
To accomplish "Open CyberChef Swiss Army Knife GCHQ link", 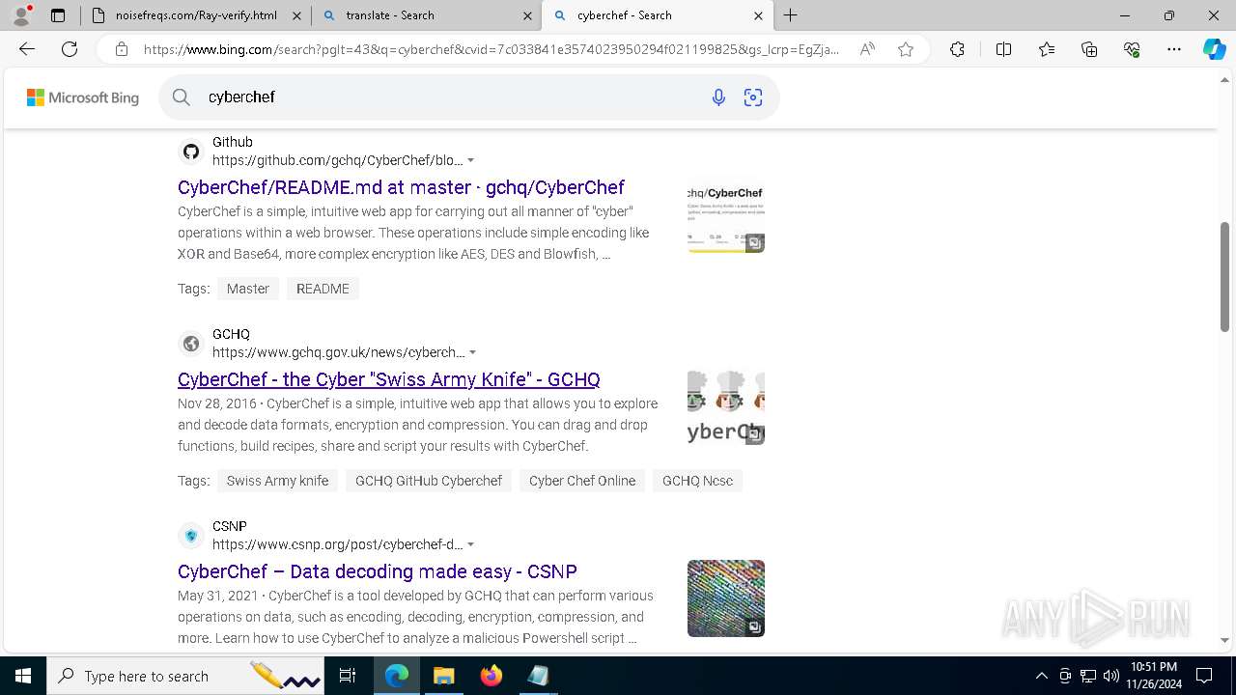I will tap(389, 379).
